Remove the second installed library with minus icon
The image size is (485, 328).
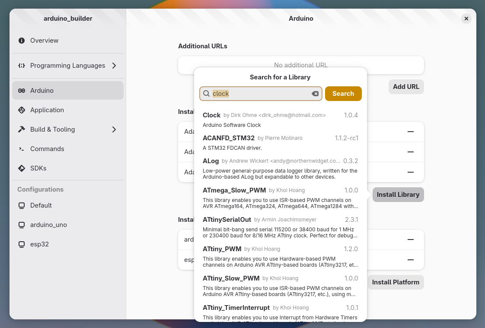tap(411, 152)
